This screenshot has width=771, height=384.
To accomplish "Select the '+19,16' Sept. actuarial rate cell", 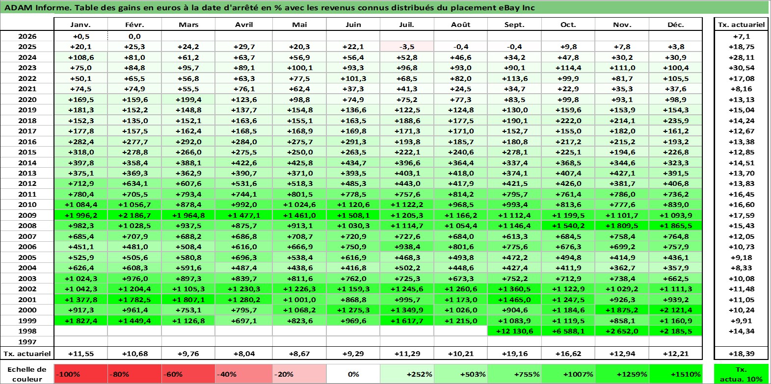I will 514,354.
